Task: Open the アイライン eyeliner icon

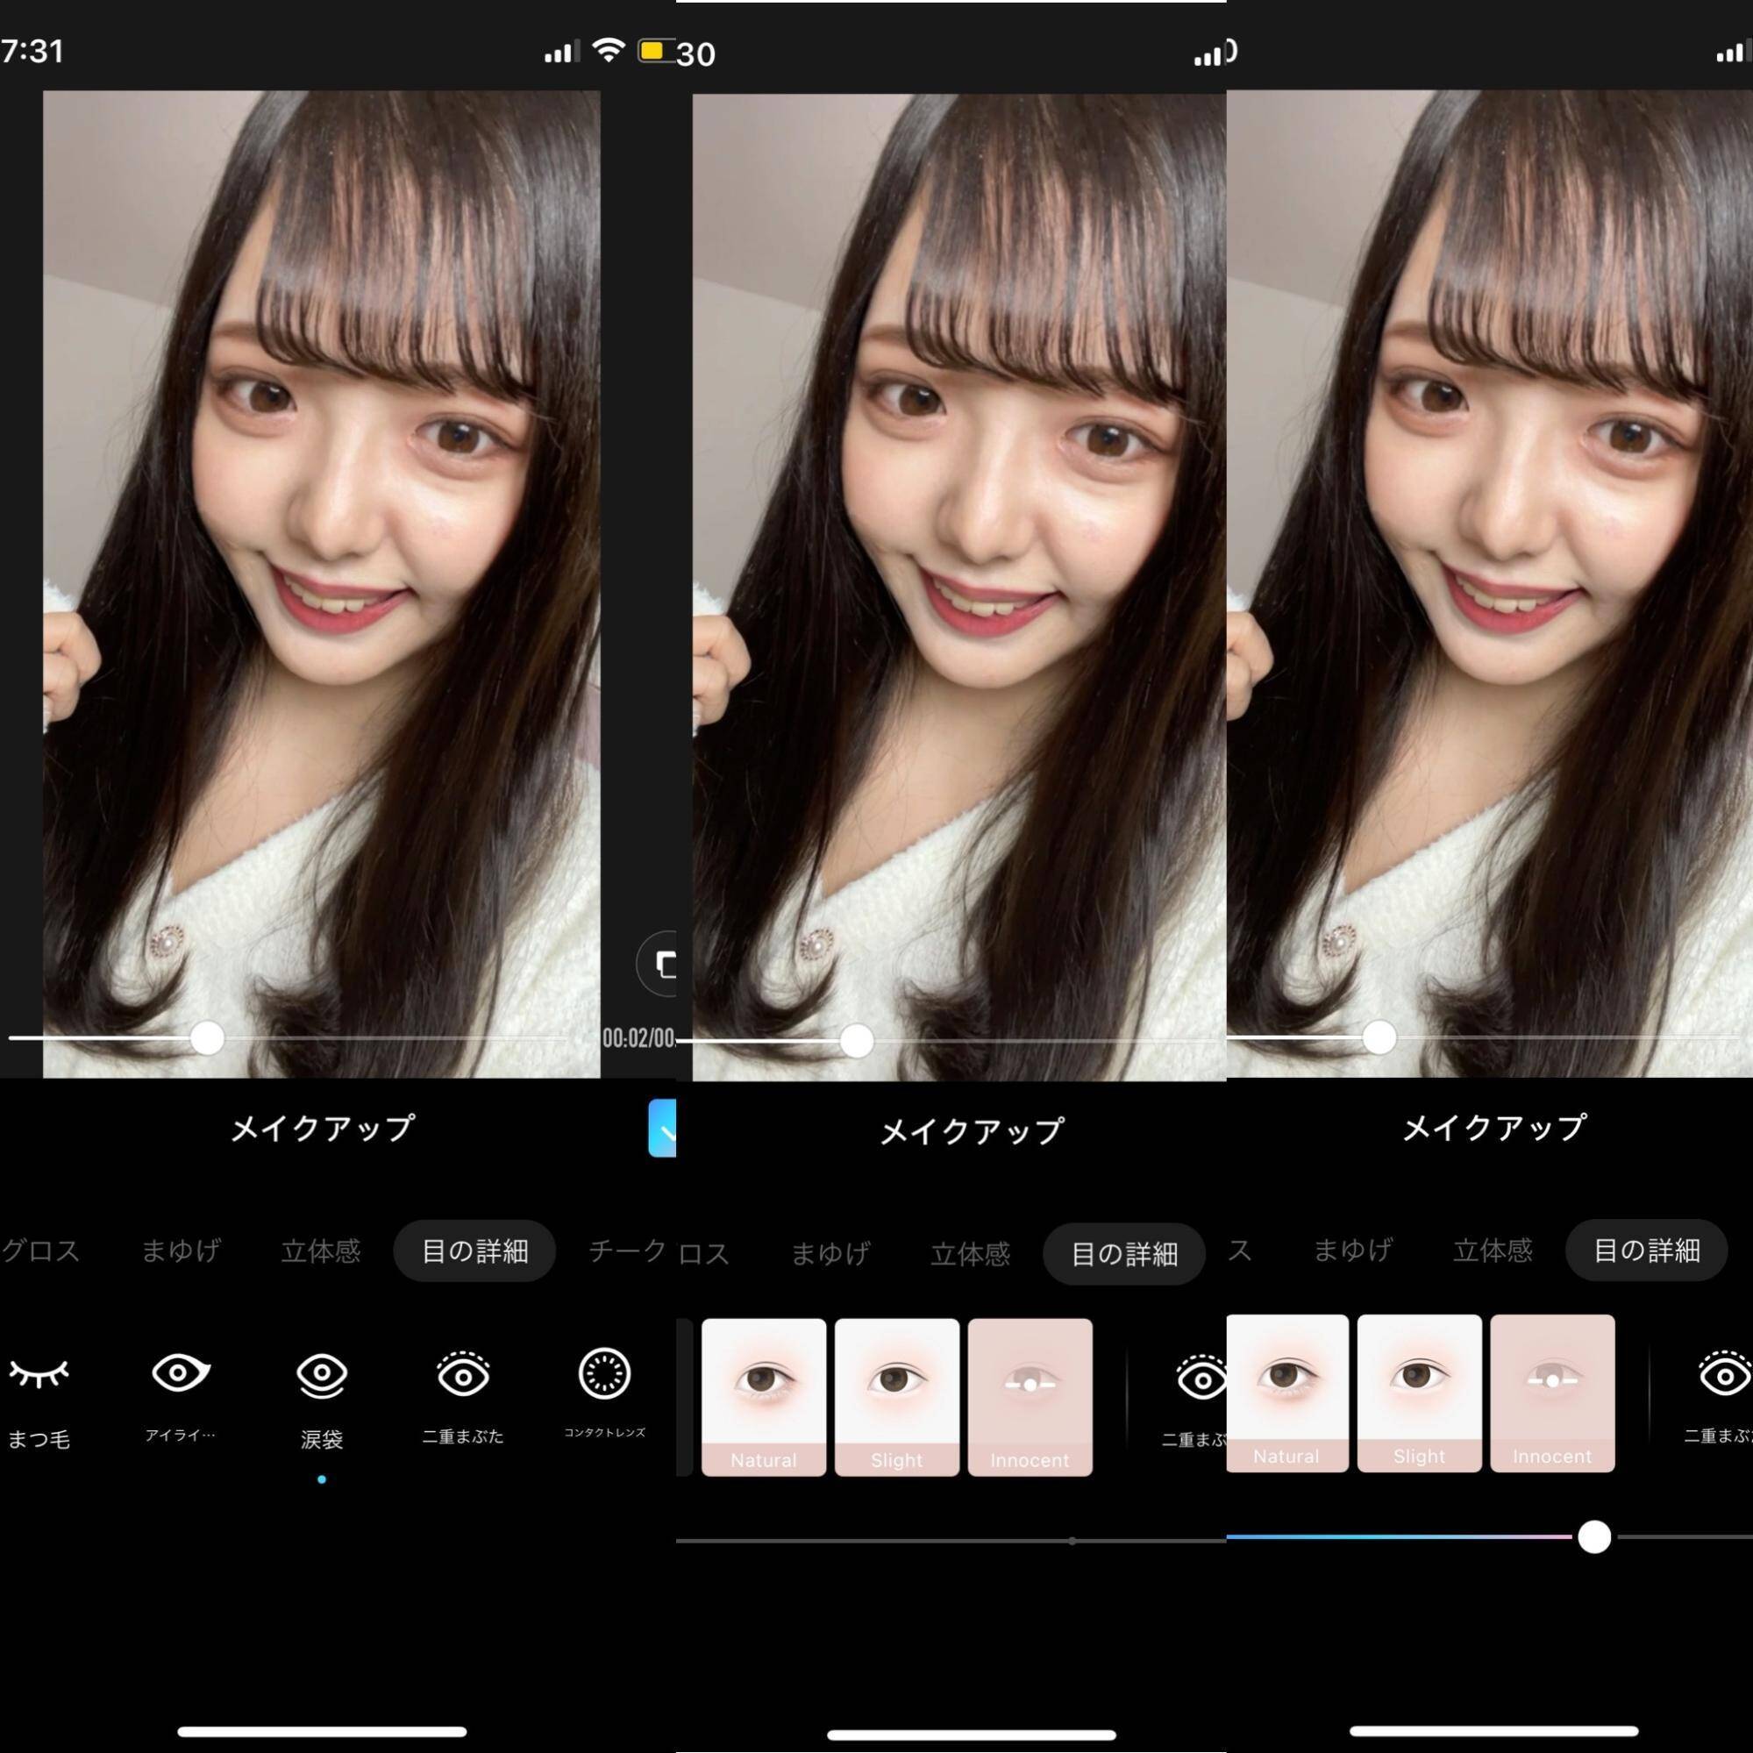Action: pyautogui.click(x=181, y=1372)
